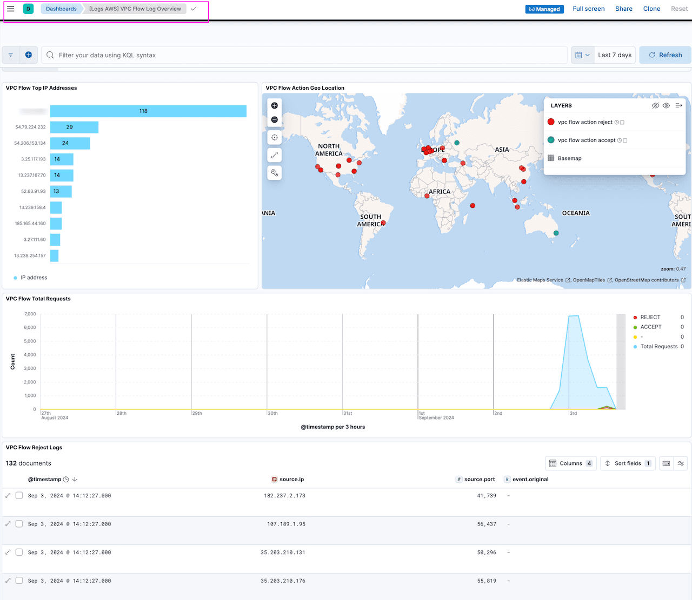Open the add filter plus icon

click(x=28, y=55)
